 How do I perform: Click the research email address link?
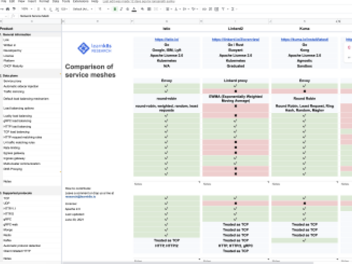point(80,197)
